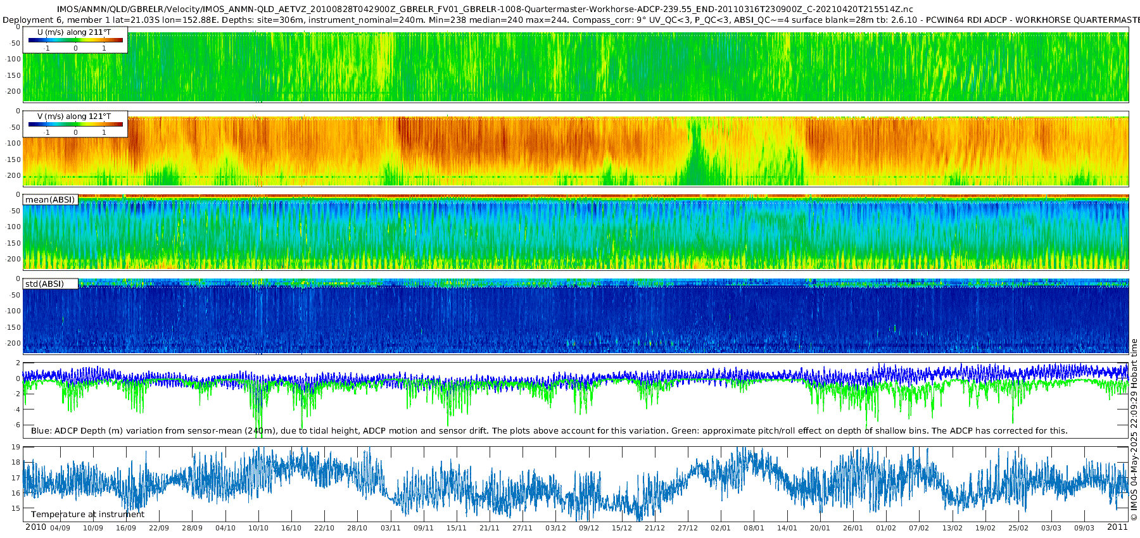1140x538 pixels.
Task: Click the '19' tick on temperature axis
Action: click(16, 447)
